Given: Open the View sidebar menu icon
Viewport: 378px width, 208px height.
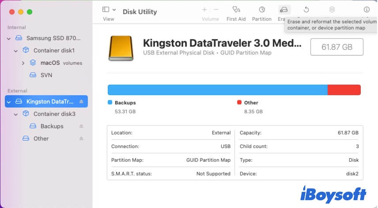Looking at the screenshot, I should (106, 9).
